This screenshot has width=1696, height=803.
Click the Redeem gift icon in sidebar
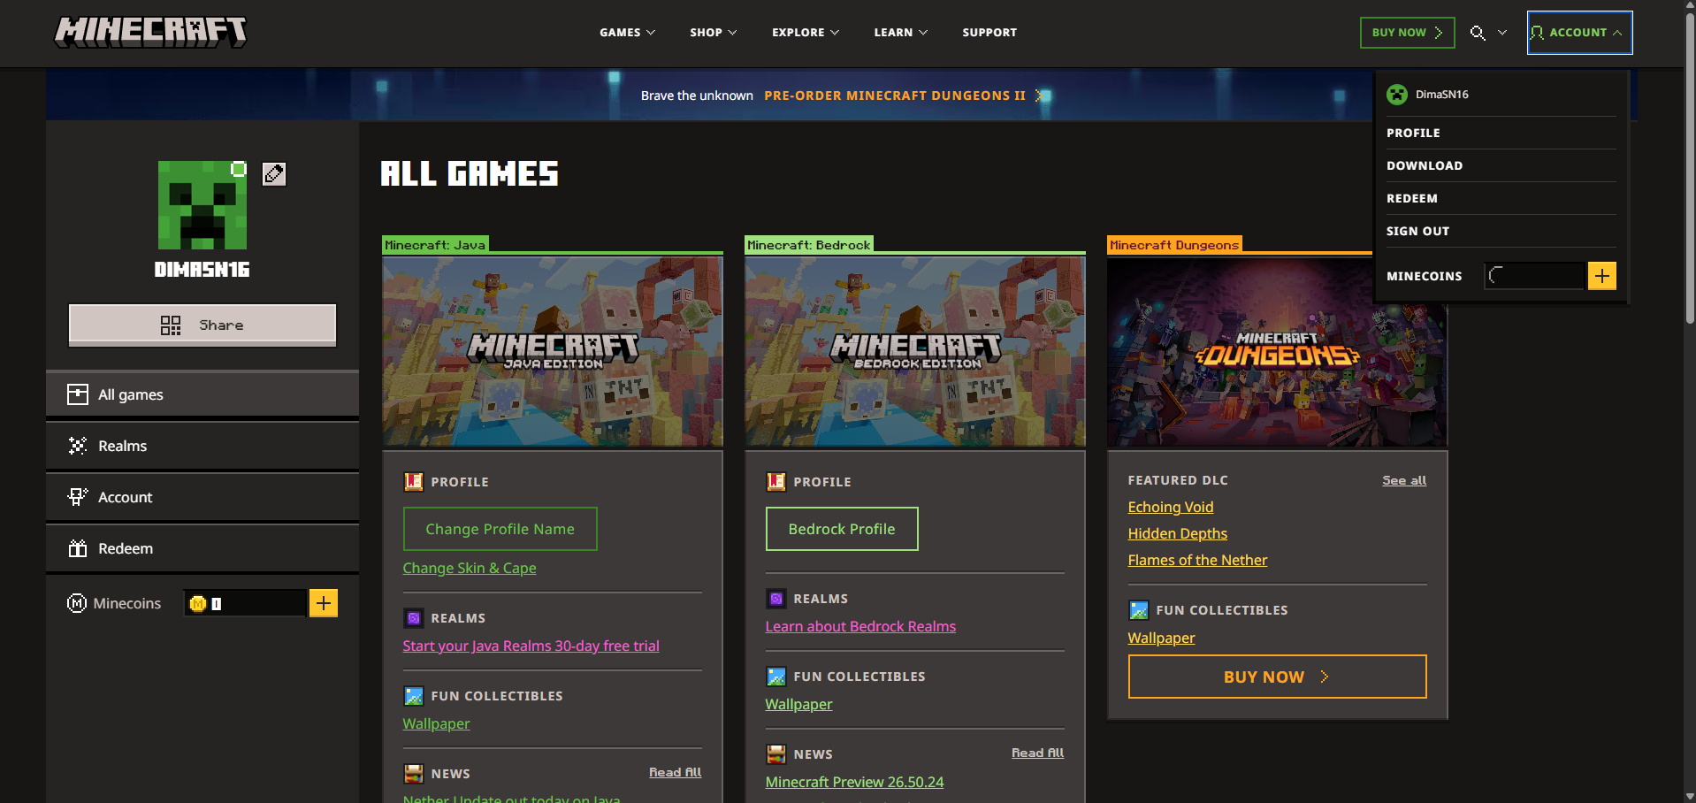pos(78,548)
